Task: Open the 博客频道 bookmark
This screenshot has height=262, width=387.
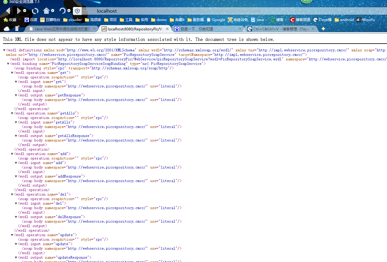Action: [x=300, y=20]
